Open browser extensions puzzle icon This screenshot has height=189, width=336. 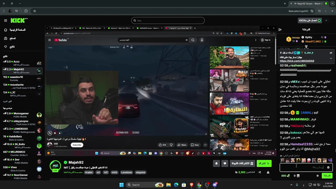(x=26, y=11)
